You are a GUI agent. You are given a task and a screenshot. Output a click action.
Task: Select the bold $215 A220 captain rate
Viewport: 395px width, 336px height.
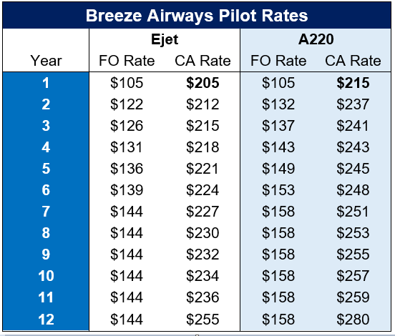pos(353,83)
